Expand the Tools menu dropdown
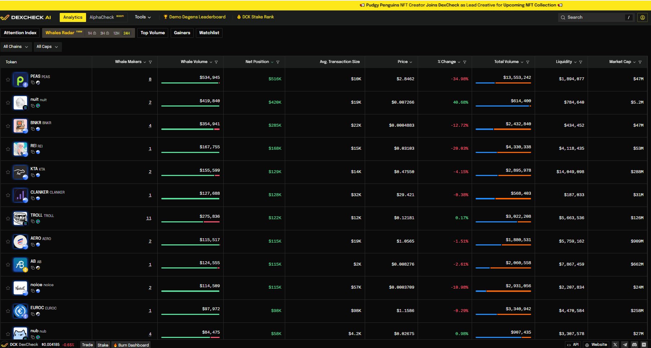The height and width of the screenshot is (348, 651). (x=143, y=17)
